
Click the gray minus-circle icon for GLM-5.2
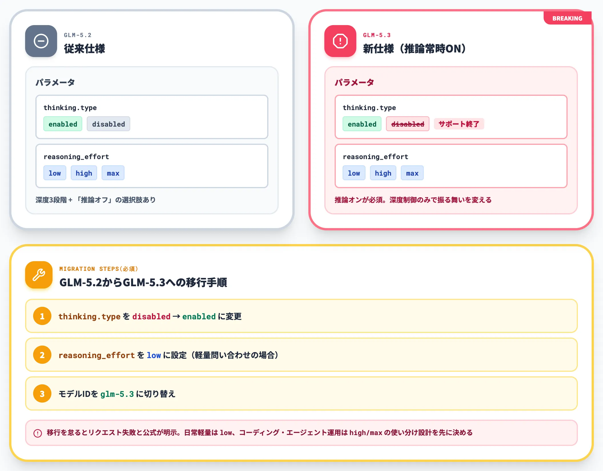pos(41,41)
